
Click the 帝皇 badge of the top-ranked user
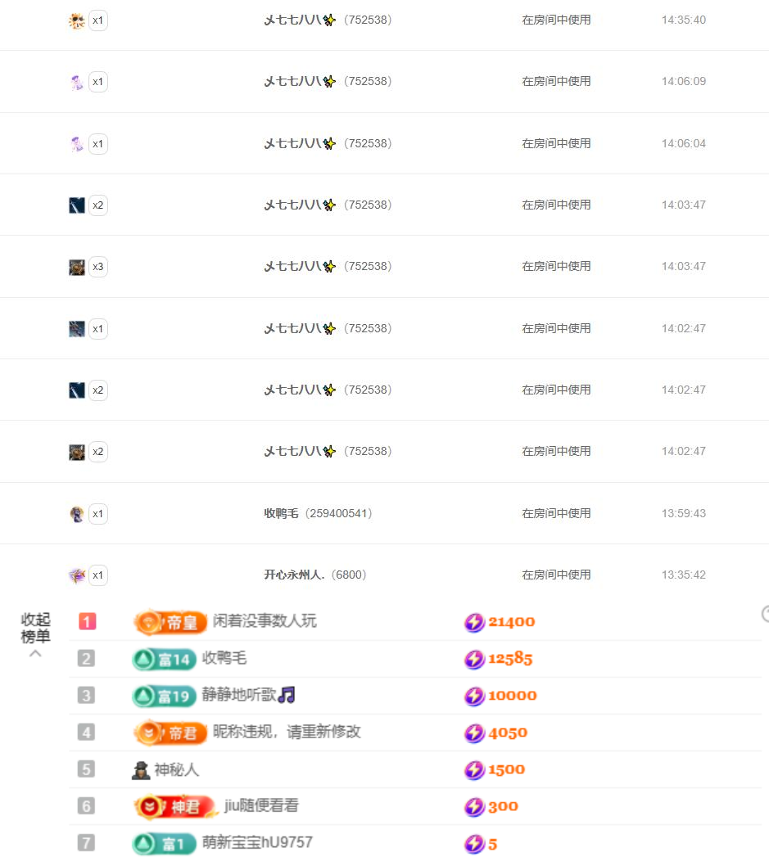tap(170, 623)
